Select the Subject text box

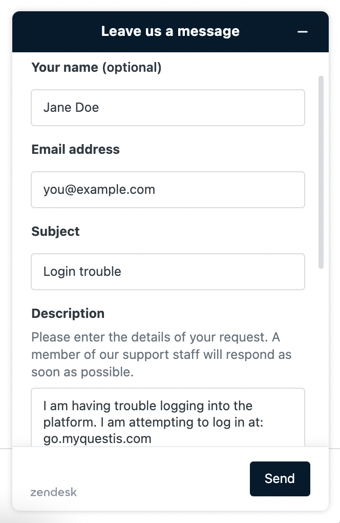point(168,272)
